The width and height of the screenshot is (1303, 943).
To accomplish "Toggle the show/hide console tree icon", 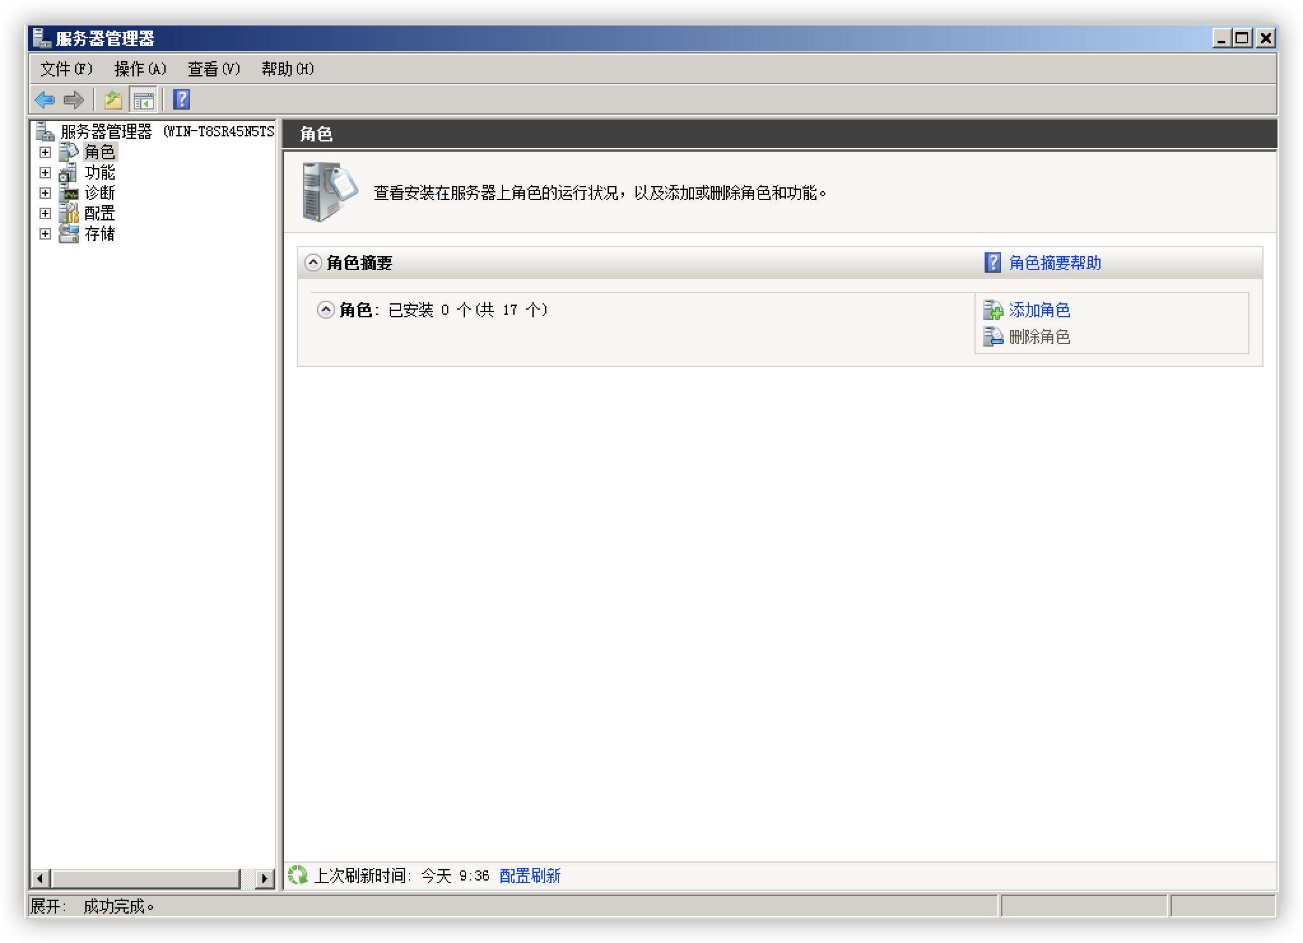I will point(143,100).
